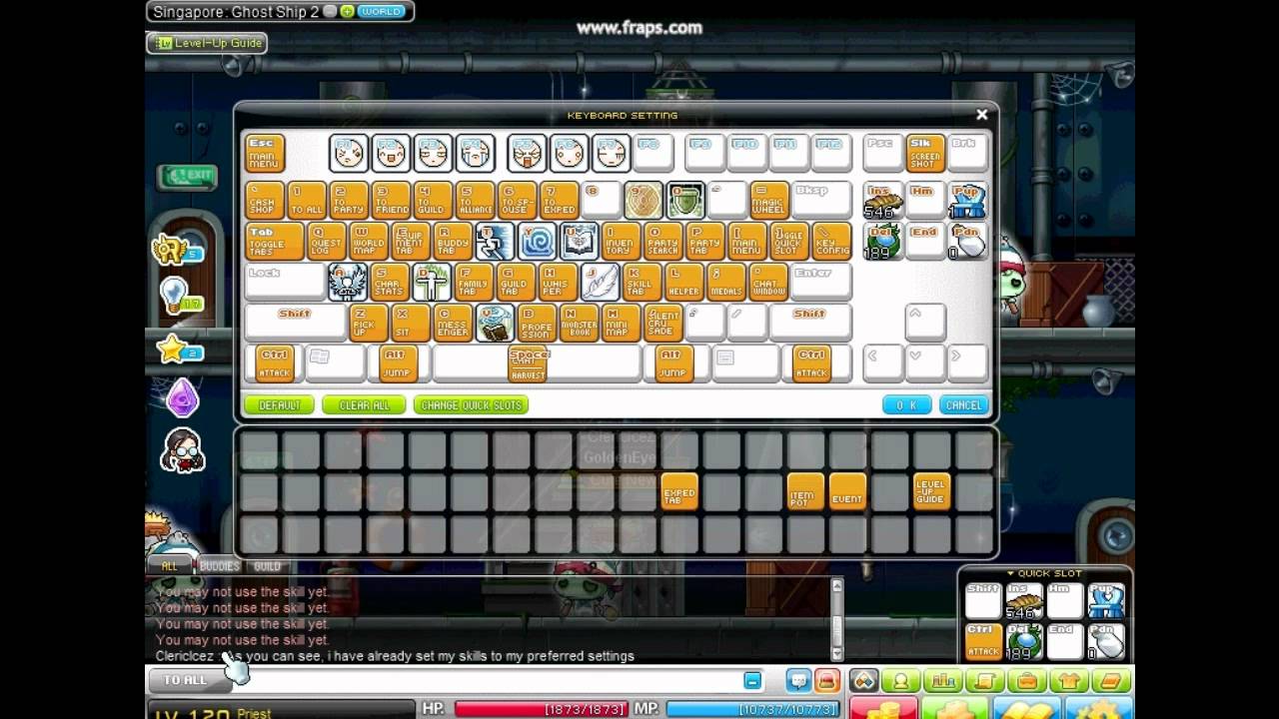Click the Party Search O key tile

tap(662, 241)
